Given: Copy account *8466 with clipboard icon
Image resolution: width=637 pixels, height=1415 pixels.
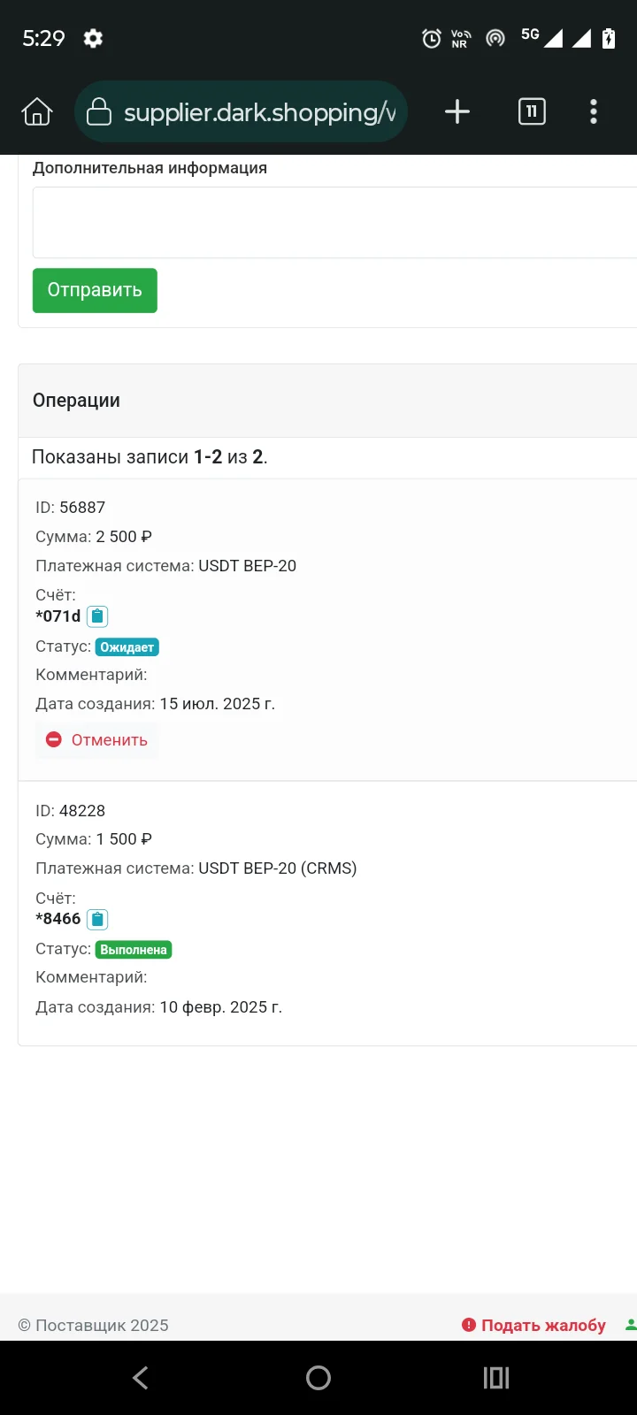Looking at the screenshot, I should (x=97, y=919).
